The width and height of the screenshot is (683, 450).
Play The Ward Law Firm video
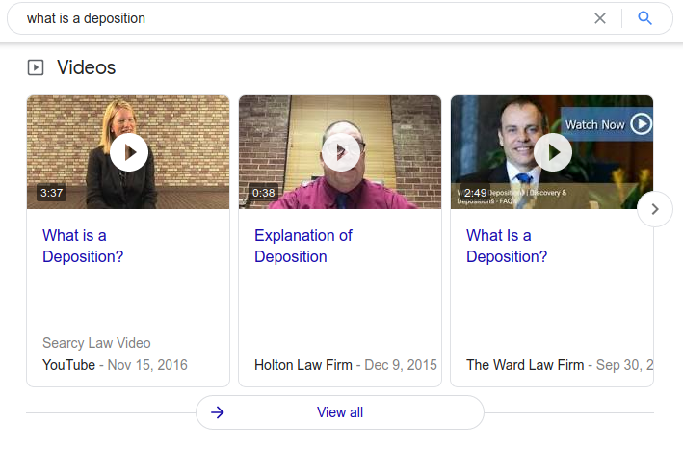click(552, 152)
